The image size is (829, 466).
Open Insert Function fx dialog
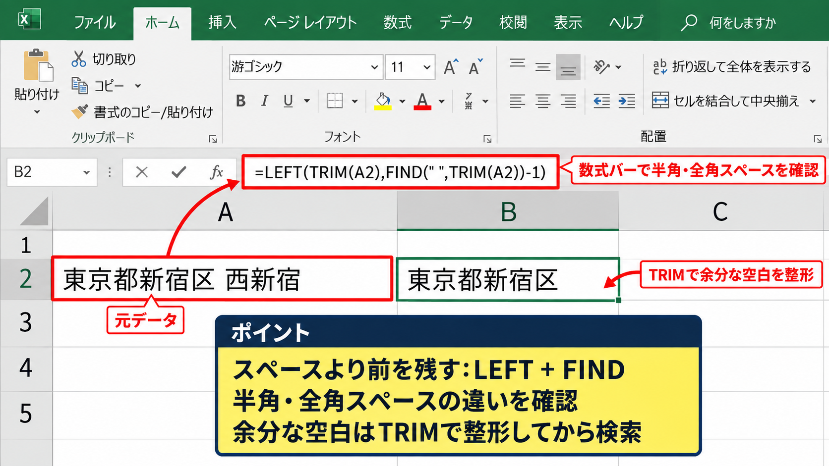pyautogui.click(x=216, y=172)
